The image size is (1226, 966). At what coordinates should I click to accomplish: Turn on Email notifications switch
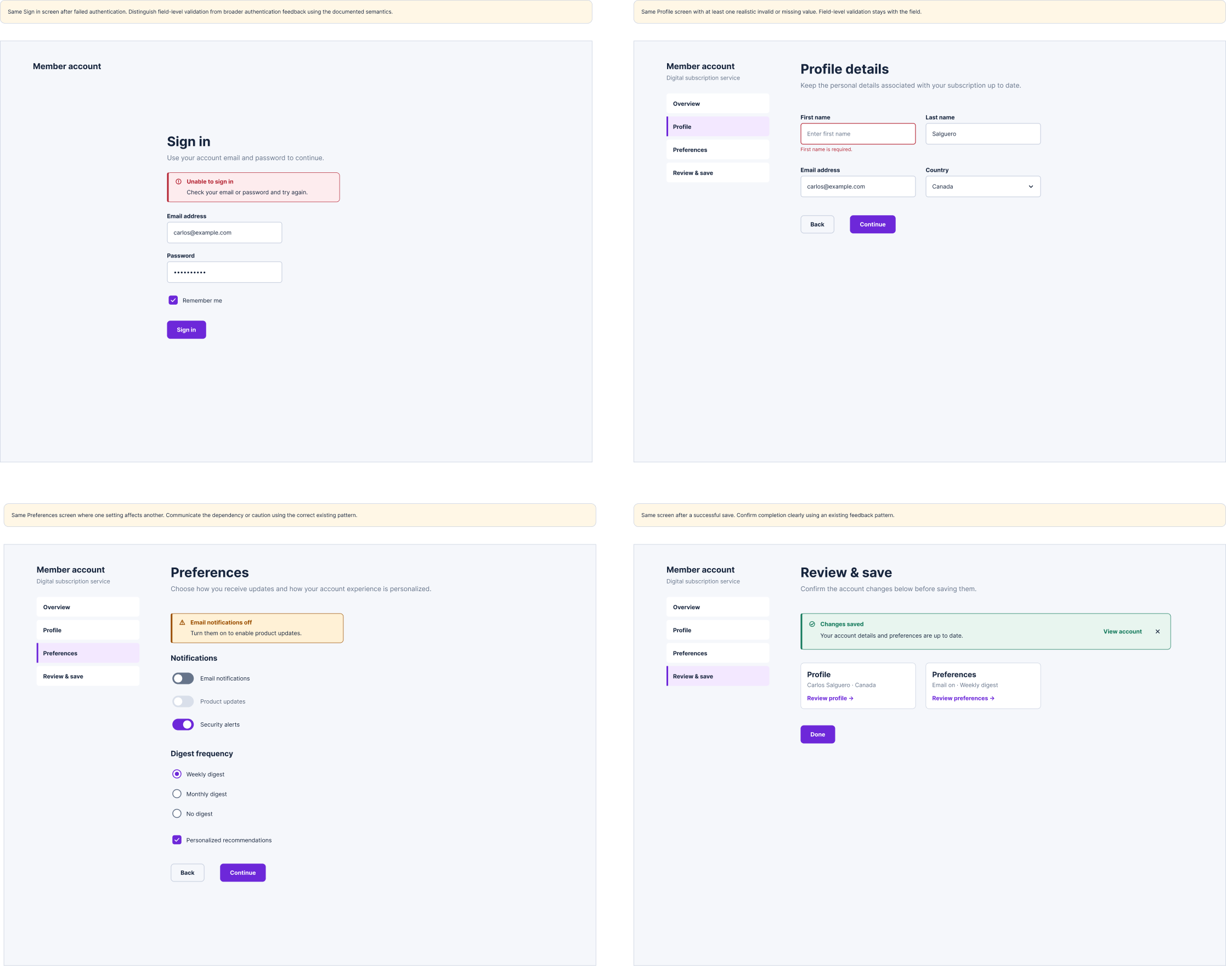click(183, 678)
